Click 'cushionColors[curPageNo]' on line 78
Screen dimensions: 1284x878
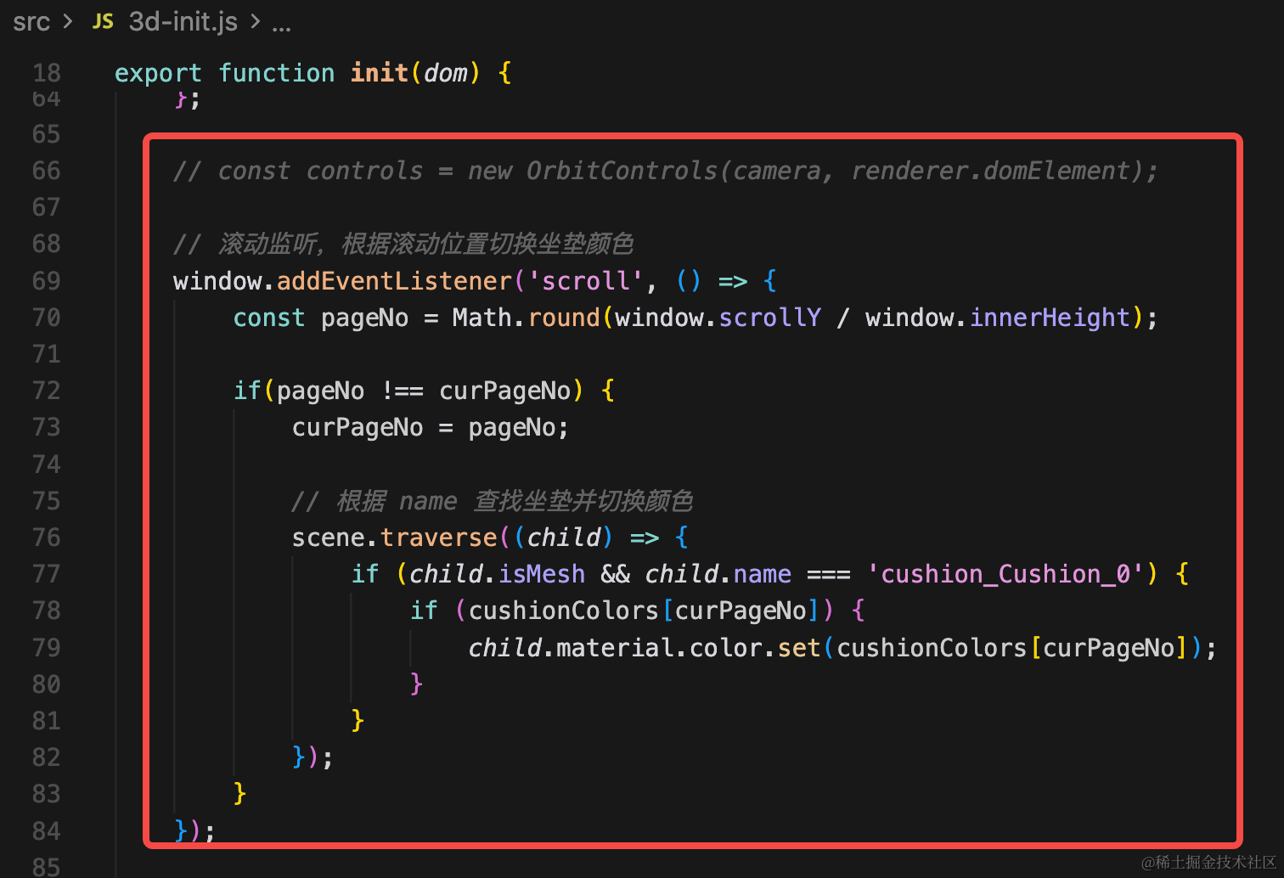(x=643, y=611)
